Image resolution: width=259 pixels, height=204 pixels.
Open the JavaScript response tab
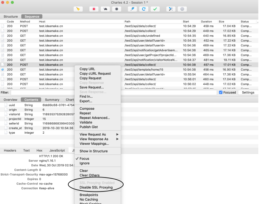[x=57, y=150]
